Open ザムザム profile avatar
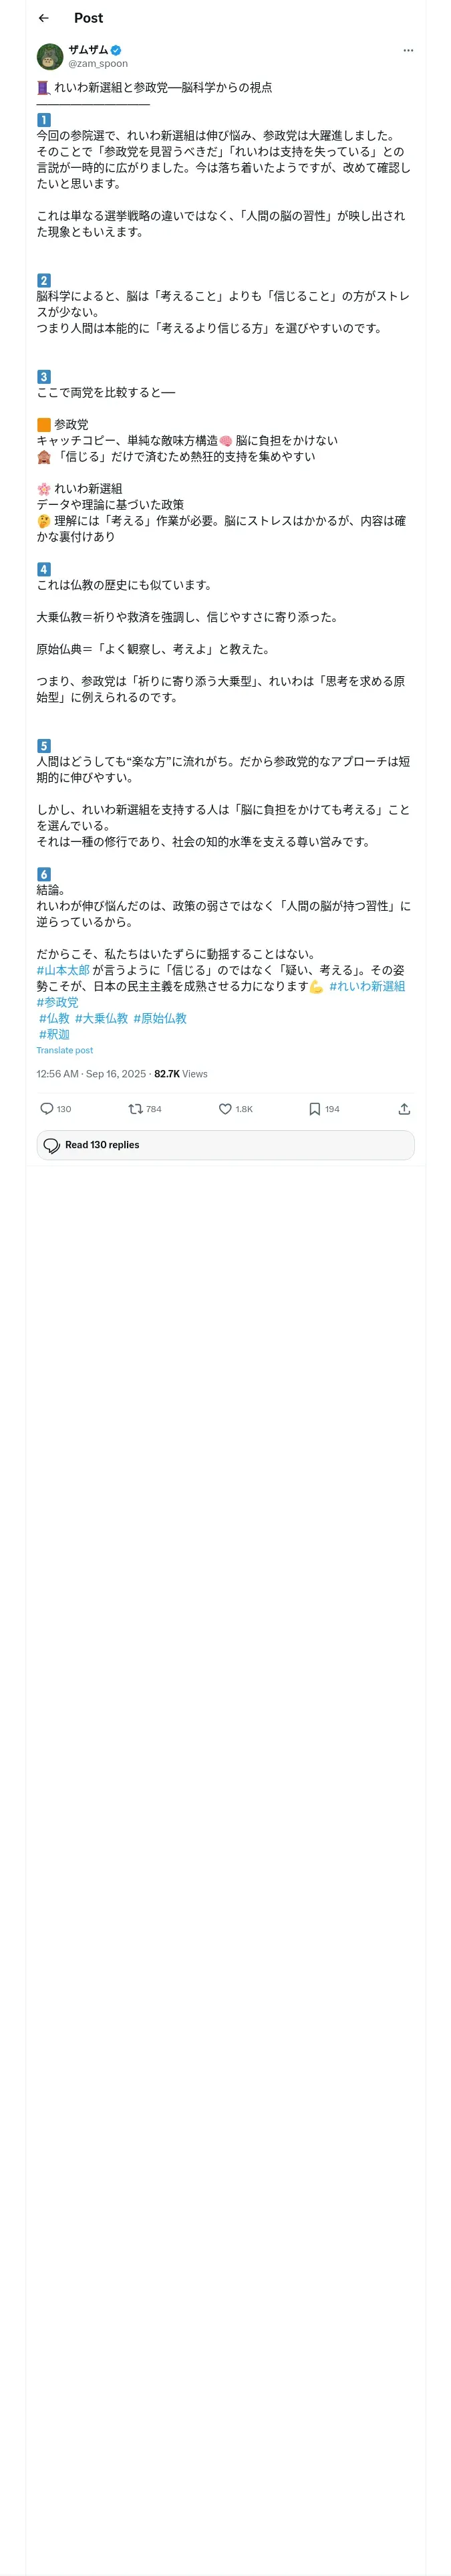 50,56
